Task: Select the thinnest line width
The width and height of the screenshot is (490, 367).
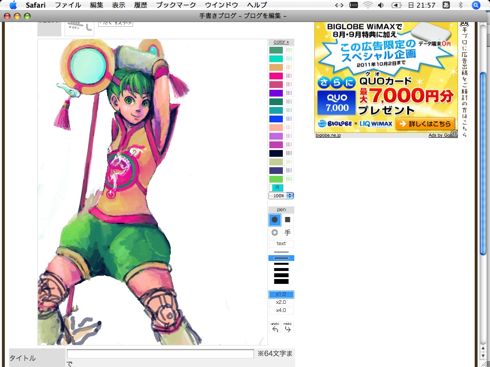Action: [x=281, y=252]
